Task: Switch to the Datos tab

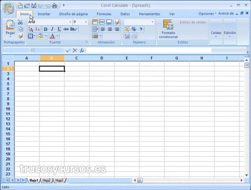Action: pyautogui.click(x=125, y=14)
